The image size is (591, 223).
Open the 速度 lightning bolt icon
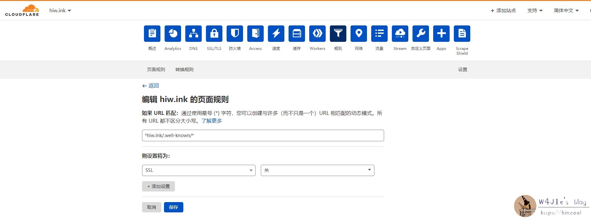point(276,34)
